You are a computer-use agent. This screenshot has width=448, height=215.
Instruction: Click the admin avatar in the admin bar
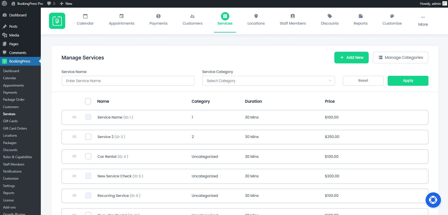coord(445,4)
